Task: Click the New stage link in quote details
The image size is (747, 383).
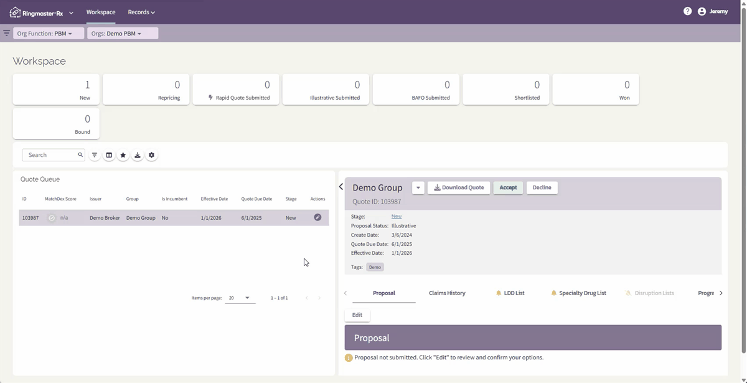Action: pyautogui.click(x=397, y=216)
